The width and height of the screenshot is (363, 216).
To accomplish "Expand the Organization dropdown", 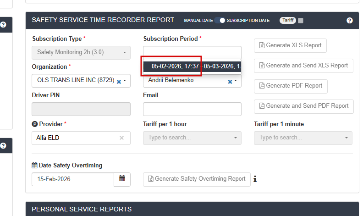I will tap(125, 81).
